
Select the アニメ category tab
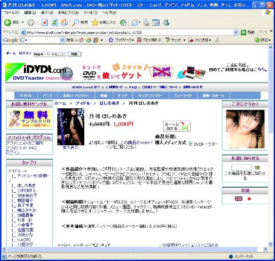[x=47, y=95]
